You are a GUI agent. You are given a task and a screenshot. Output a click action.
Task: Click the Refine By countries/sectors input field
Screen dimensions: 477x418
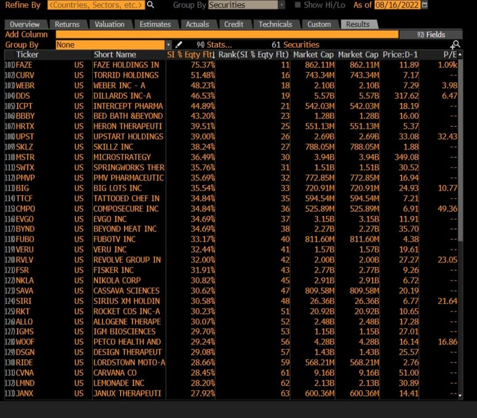pyautogui.click(x=96, y=5)
